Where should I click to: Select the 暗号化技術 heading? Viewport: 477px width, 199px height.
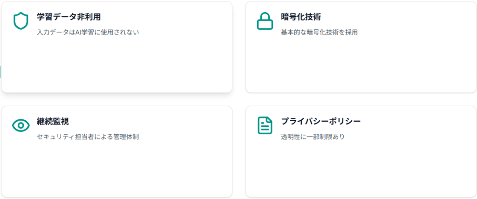pos(300,17)
